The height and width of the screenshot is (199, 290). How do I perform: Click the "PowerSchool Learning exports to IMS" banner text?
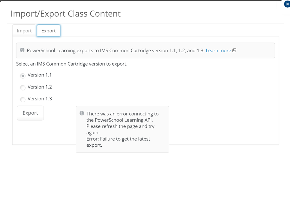115,51
